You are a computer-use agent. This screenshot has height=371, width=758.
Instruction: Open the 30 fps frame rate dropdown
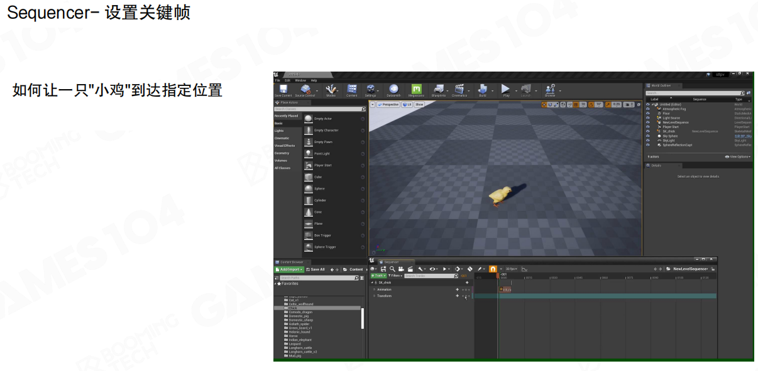coord(511,269)
